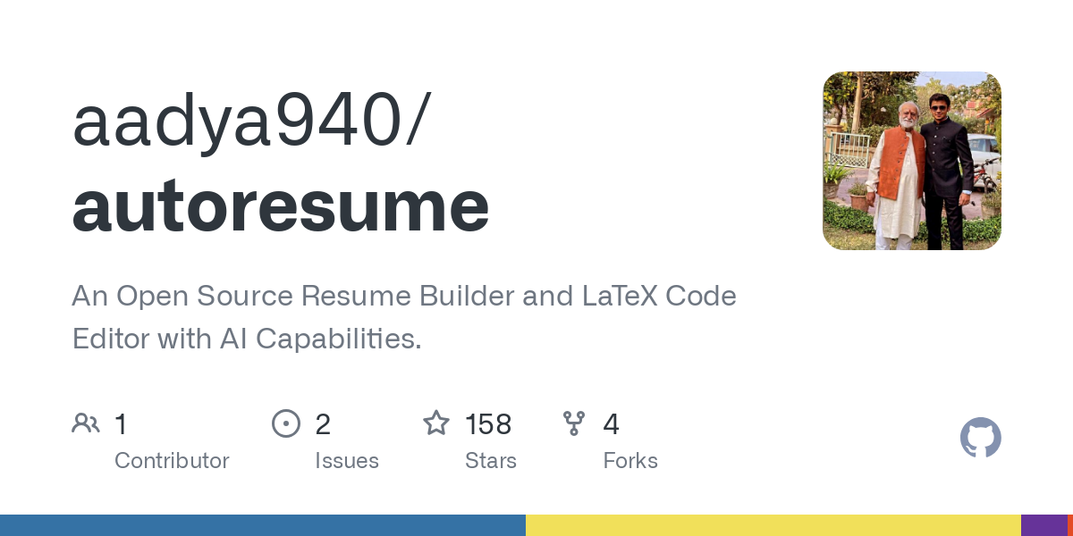Open the repository owner avatar photo
Image resolution: width=1073 pixels, height=536 pixels.
(x=912, y=161)
